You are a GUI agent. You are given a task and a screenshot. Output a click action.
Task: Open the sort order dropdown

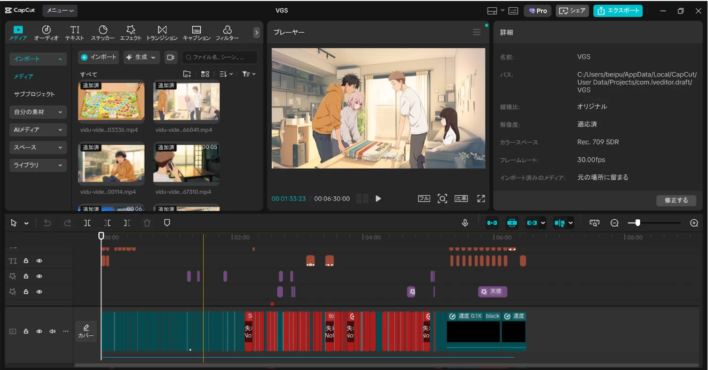pos(226,74)
